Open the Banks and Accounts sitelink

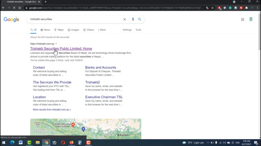(100, 67)
